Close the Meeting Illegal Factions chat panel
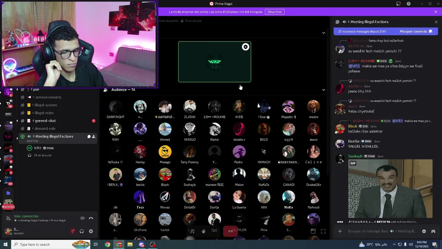Image resolution: width=442 pixels, height=249 pixels. [436, 22]
